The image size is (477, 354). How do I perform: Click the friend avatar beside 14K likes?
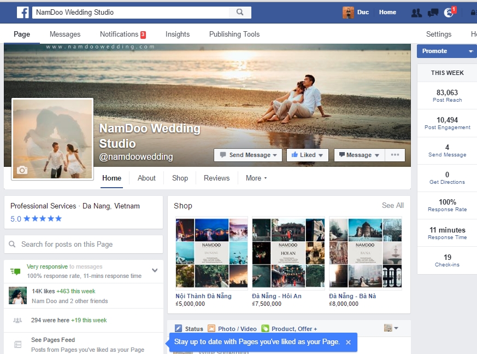point(17,295)
